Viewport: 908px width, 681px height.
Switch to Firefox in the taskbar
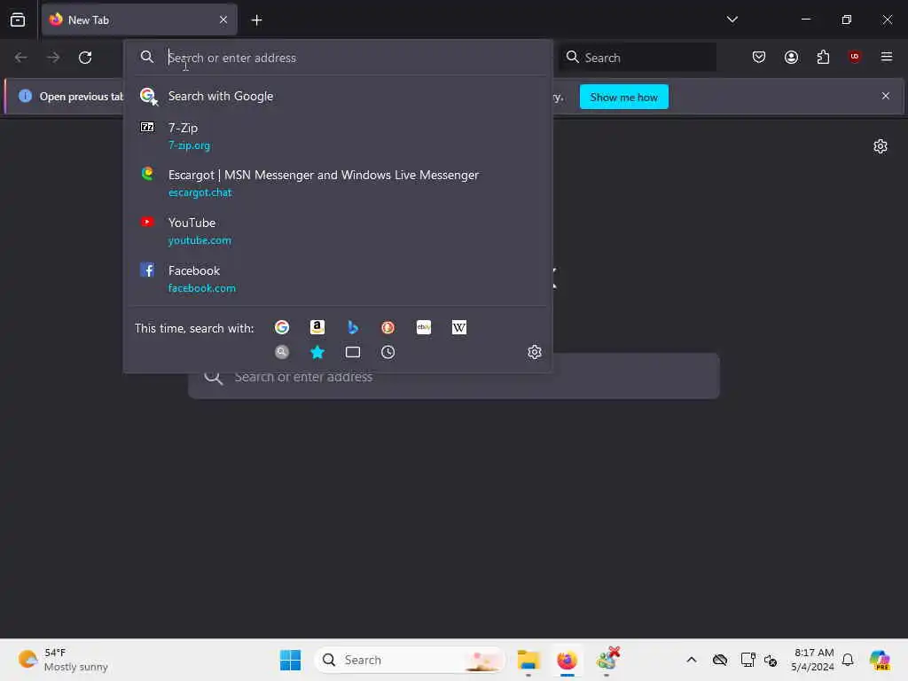tap(567, 660)
